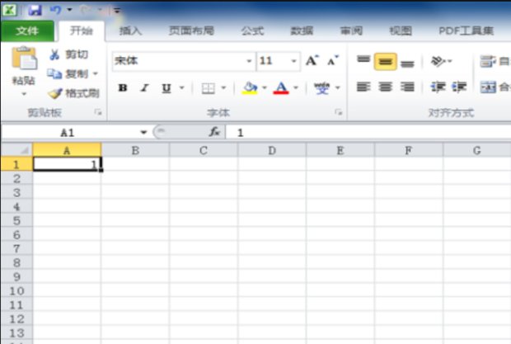The width and height of the screenshot is (511, 344).
Task: Open the phonetic guide dropdown arrow
Action: point(338,87)
